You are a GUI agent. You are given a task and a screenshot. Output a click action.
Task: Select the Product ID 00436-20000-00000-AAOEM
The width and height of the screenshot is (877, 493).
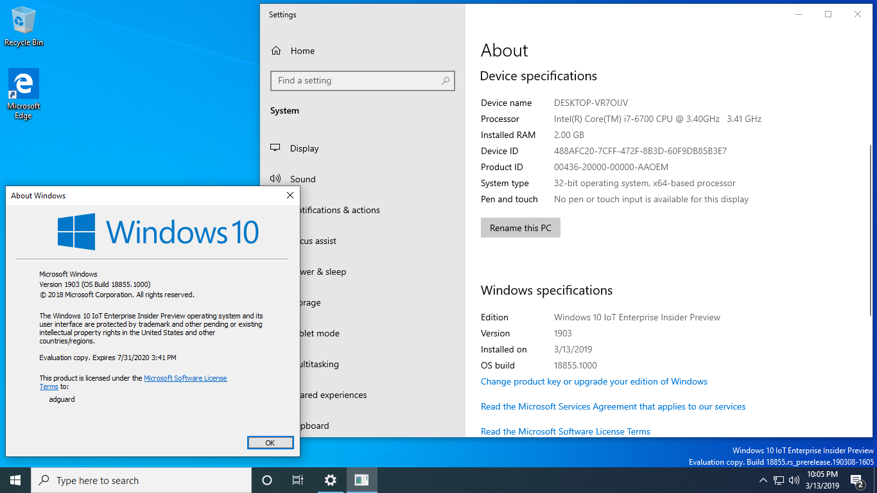click(611, 167)
